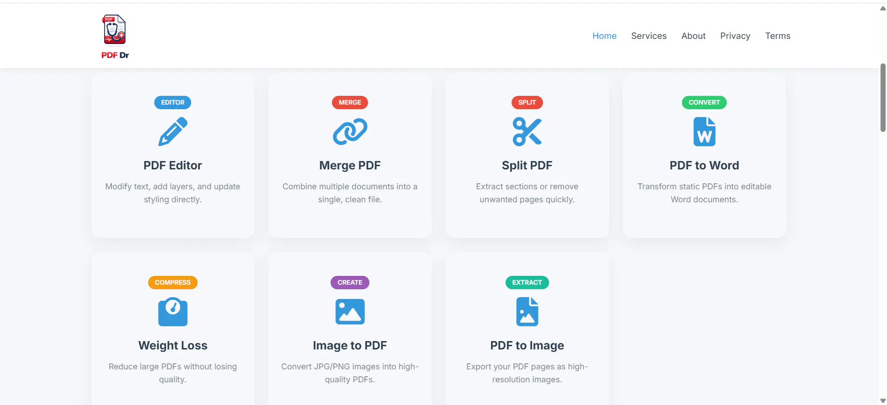Click the scale icon for Weight Loss

point(173,312)
